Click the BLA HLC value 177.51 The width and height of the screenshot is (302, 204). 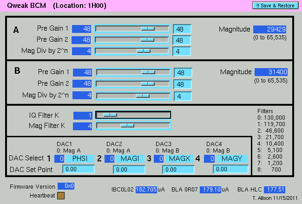[x=275, y=190]
